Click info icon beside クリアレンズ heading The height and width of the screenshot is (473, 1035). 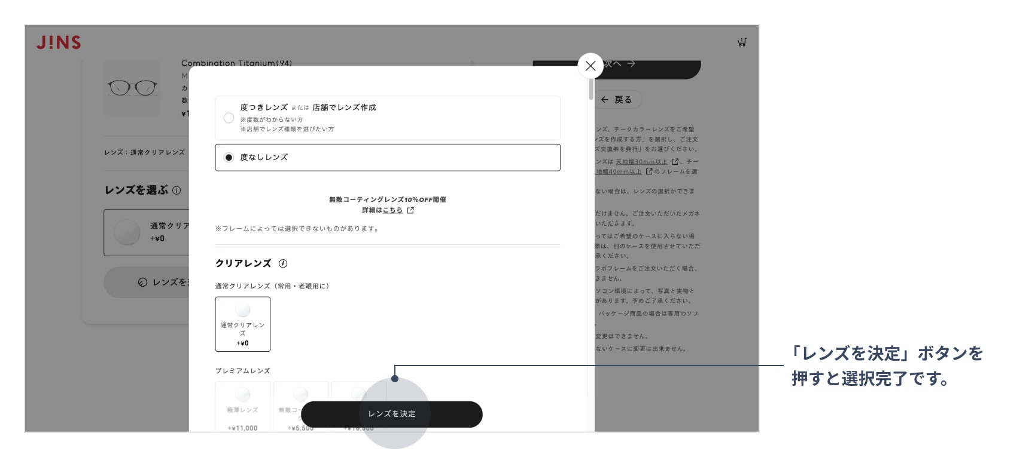click(283, 263)
